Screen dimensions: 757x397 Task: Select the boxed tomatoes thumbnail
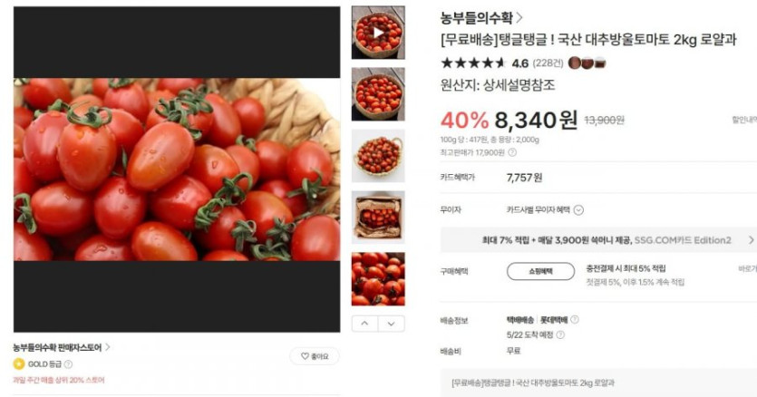click(x=378, y=218)
